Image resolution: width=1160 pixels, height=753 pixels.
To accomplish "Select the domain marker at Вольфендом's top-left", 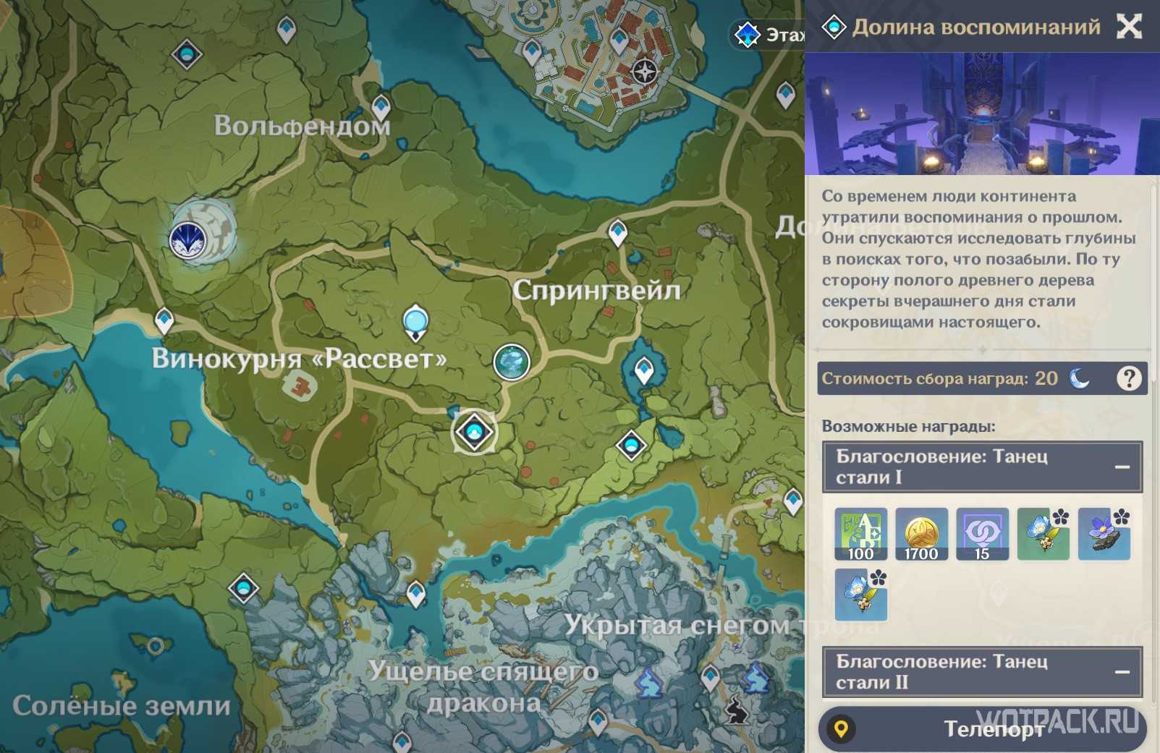I will tap(187, 54).
